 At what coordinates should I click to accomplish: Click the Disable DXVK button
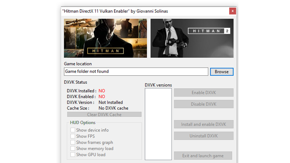click(x=204, y=104)
